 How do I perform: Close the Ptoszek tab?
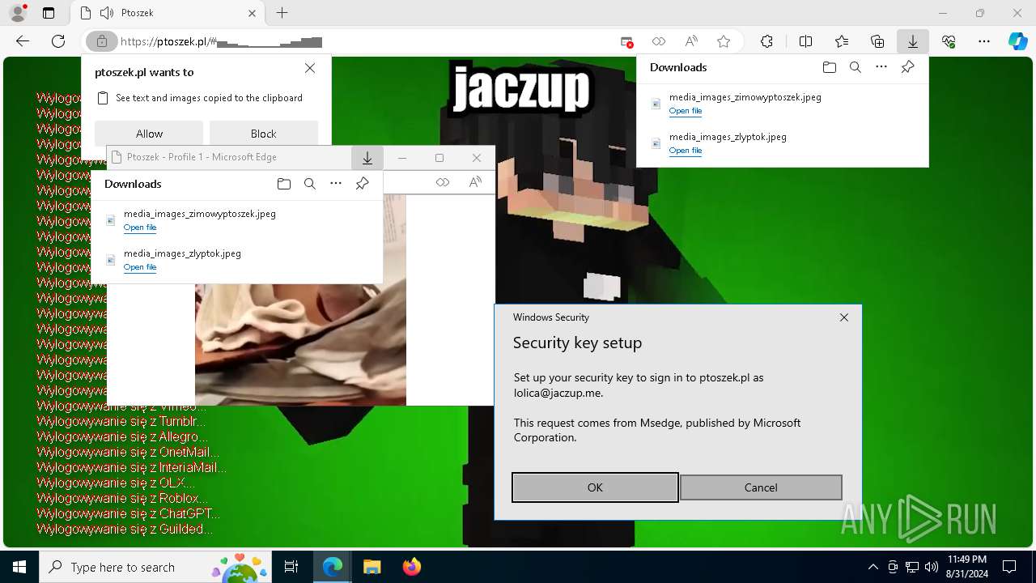coord(253,13)
